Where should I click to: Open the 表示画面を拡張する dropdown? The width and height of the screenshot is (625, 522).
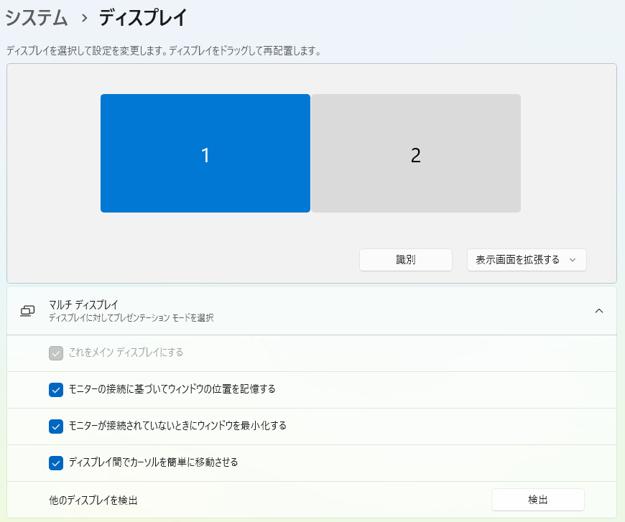(517, 260)
